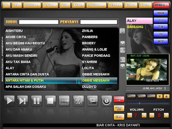Click the JUDUL search field
The image size is (172, 129).
coord(39,22)
